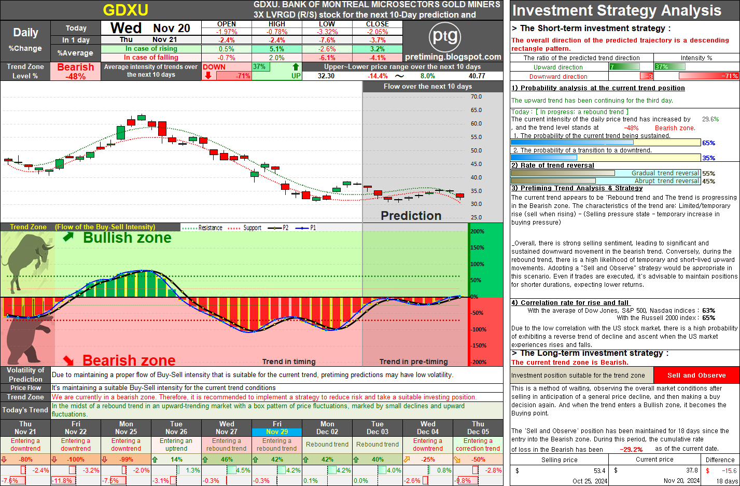Select the HIGH column header

coord(277,24)
